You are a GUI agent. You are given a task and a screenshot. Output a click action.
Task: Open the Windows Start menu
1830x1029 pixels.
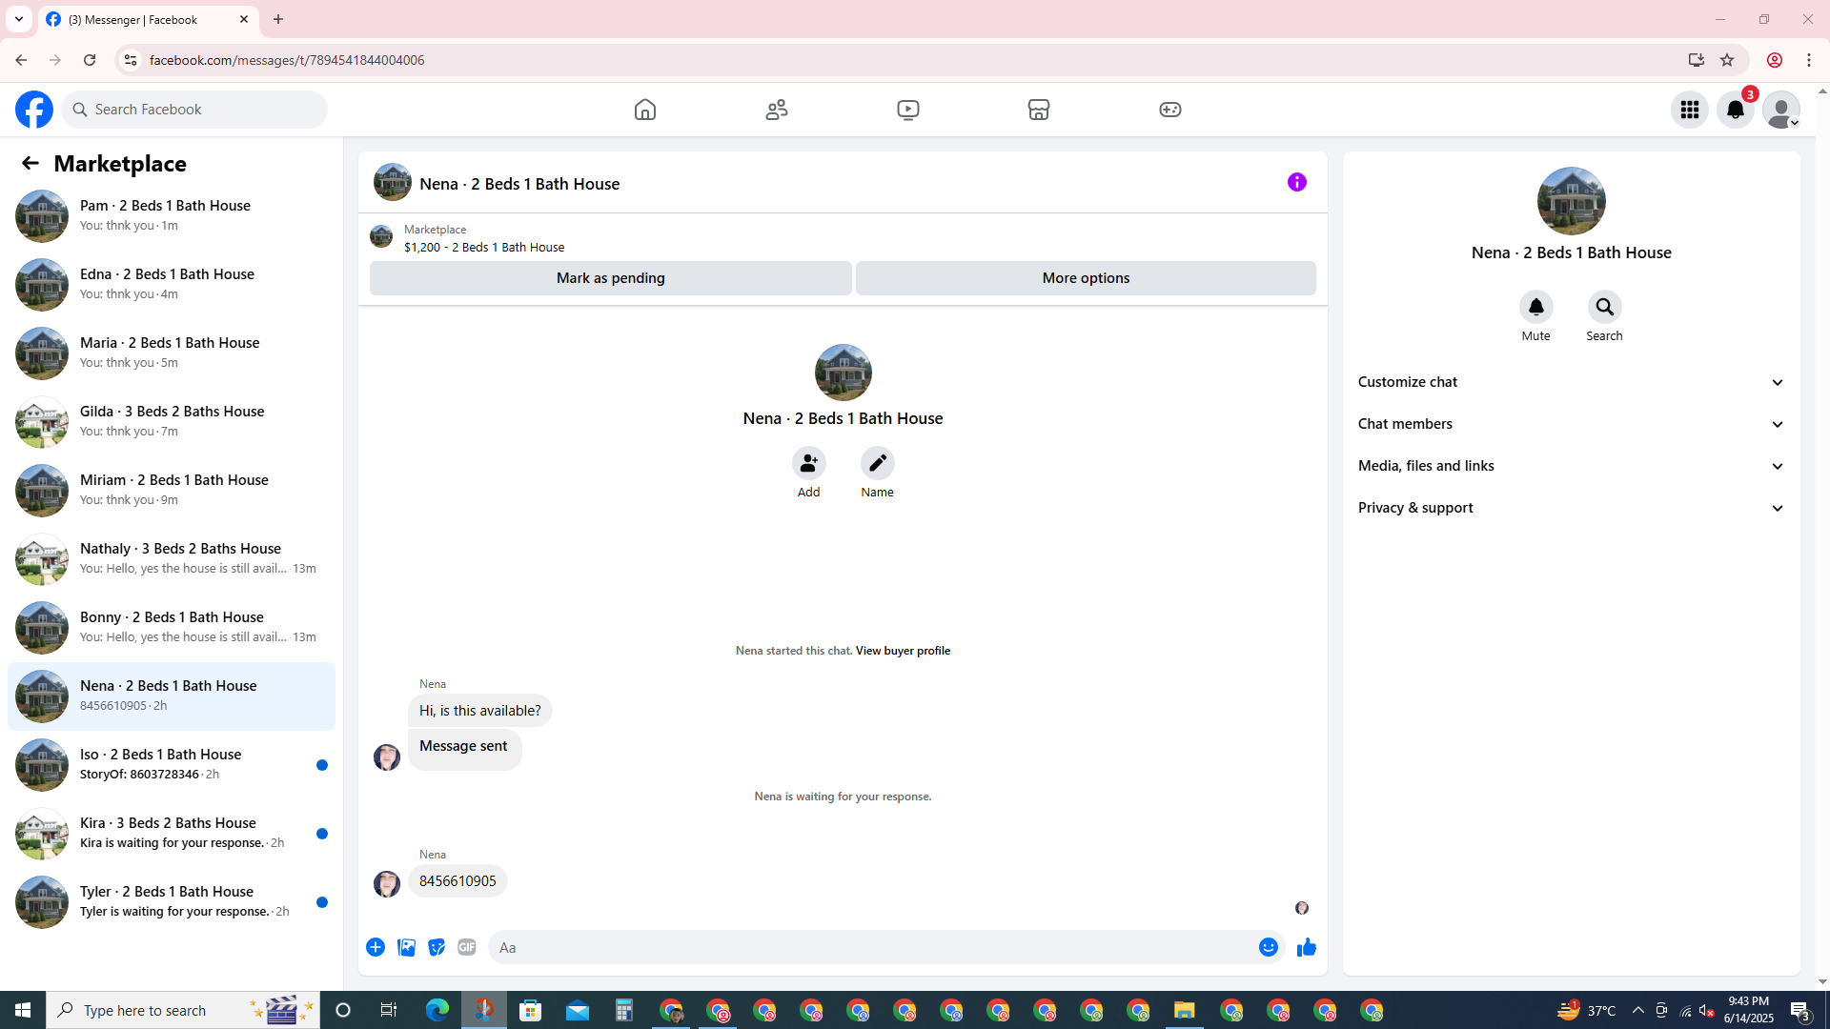pyautogui.click(x=23, y=1010)
